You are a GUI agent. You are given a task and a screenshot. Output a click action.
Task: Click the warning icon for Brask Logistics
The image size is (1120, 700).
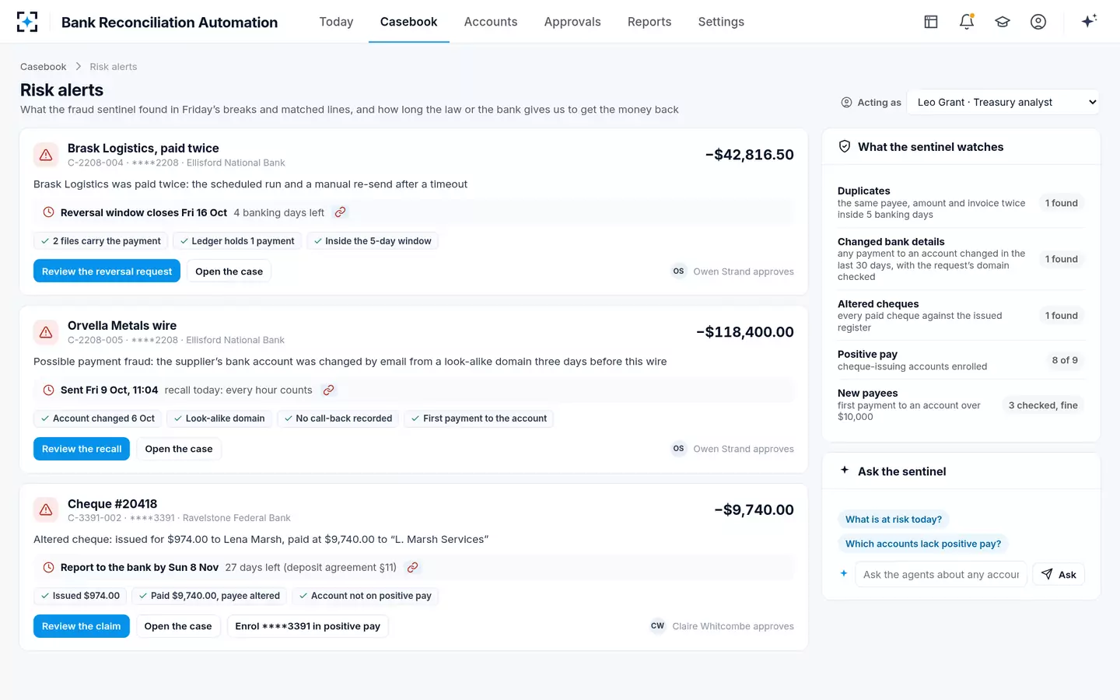pos(46,155)
